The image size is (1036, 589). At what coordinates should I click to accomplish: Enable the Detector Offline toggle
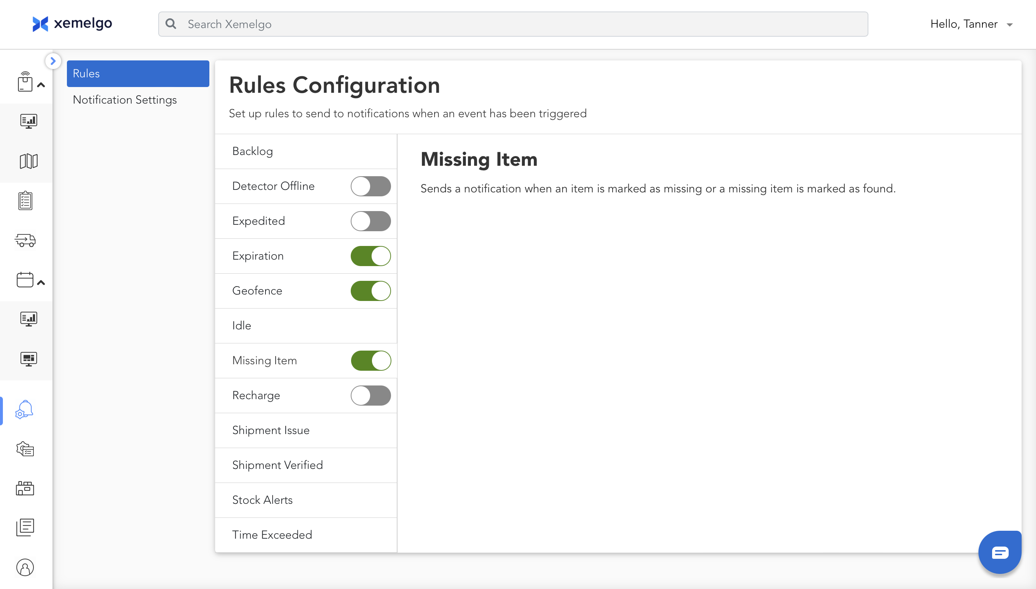(370, 186)
